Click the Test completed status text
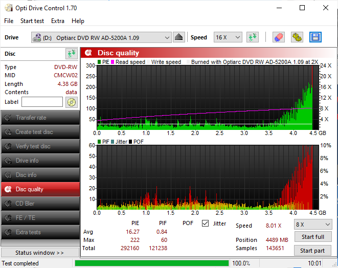This screenshot has height=268, width=338. pyautogui.click(x=20, y=263)
